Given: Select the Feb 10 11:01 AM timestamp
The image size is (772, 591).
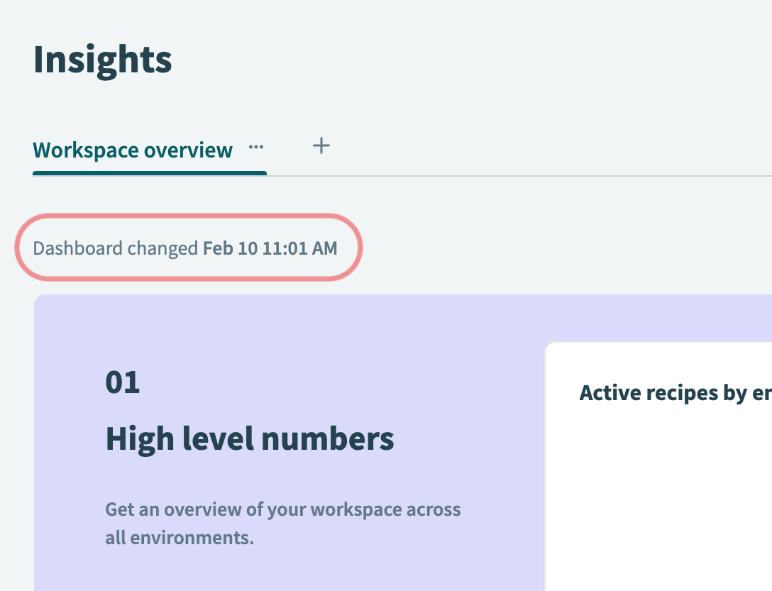Looking at the screenshot, I should 270,248.
